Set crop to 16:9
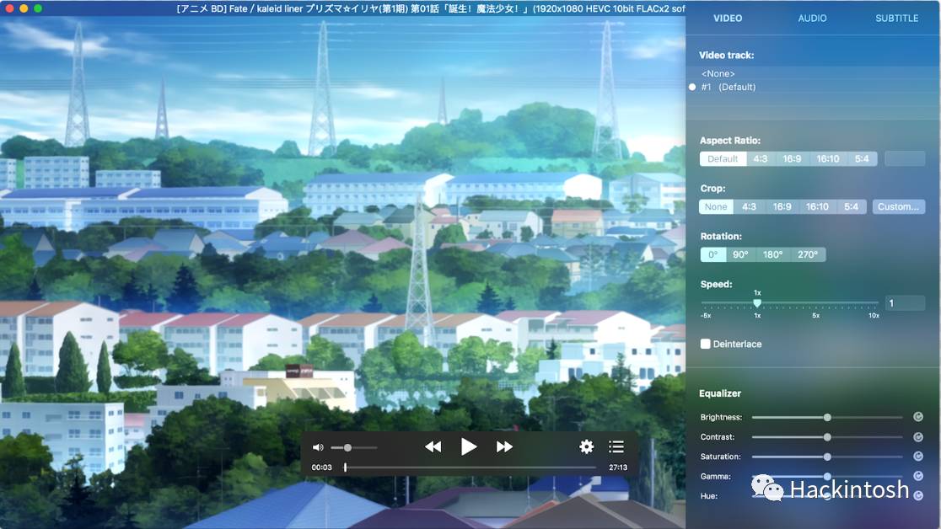 point(781,206)
